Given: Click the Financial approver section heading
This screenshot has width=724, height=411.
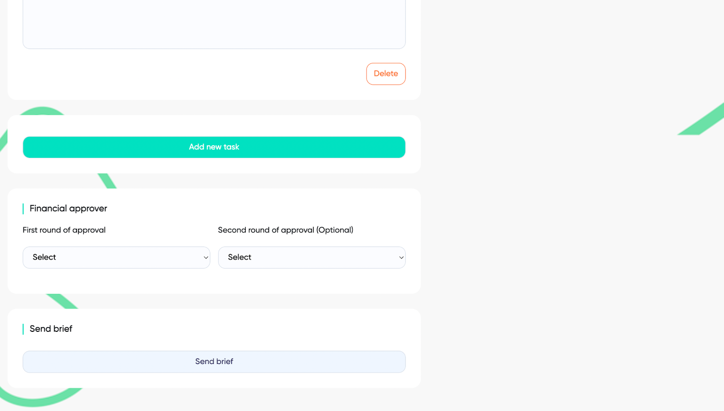Looking at the screenshot, I should coord(68,208).
